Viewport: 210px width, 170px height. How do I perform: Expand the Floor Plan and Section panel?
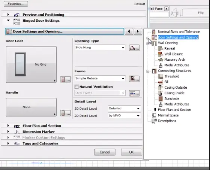click(8, 126)
